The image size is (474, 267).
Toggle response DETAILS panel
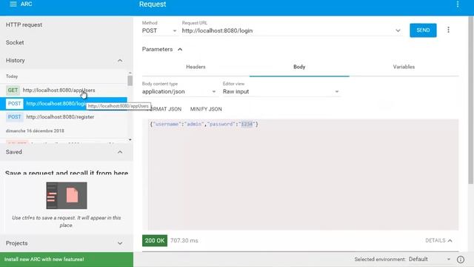pyautogui.click(x=438, y=240)
